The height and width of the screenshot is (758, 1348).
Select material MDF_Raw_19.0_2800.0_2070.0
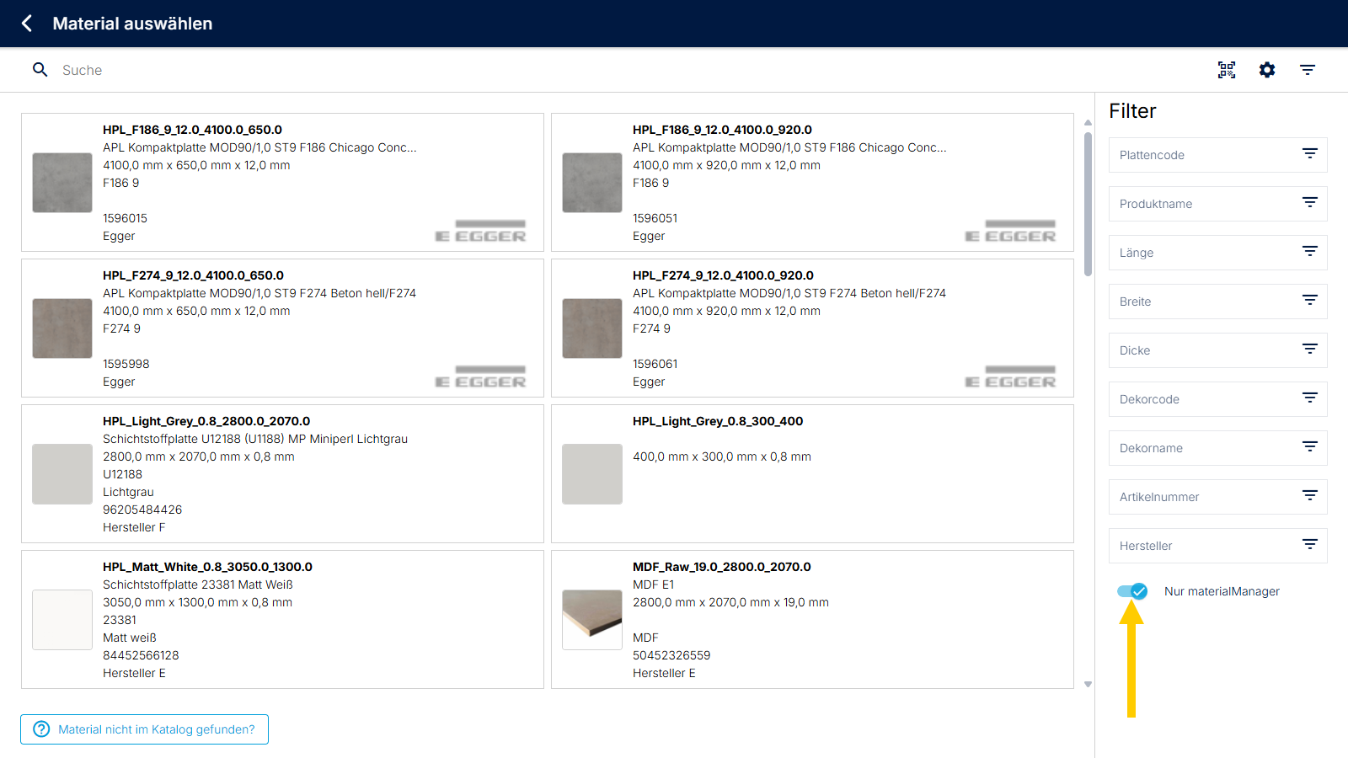point(812,620)
